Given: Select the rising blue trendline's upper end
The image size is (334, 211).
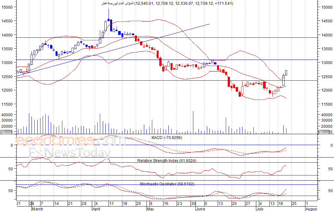Looking at the screenshot, I should click(x=209, y=24).
